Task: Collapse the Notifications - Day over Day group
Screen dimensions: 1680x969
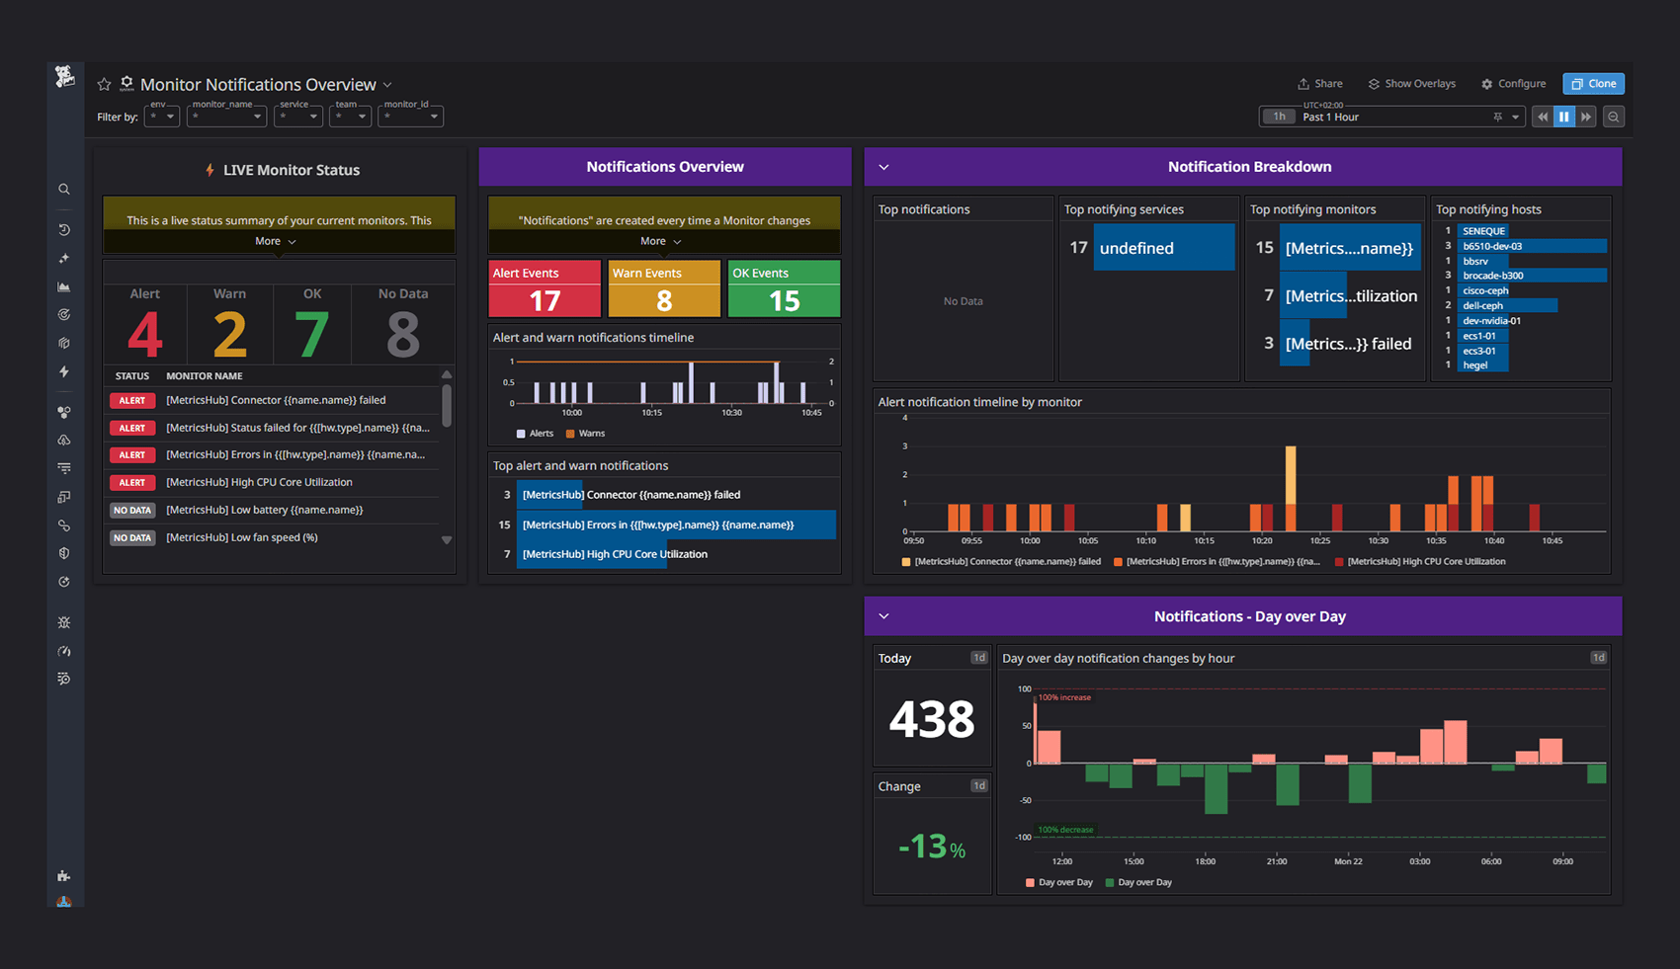Action: [x=884, y=616]
